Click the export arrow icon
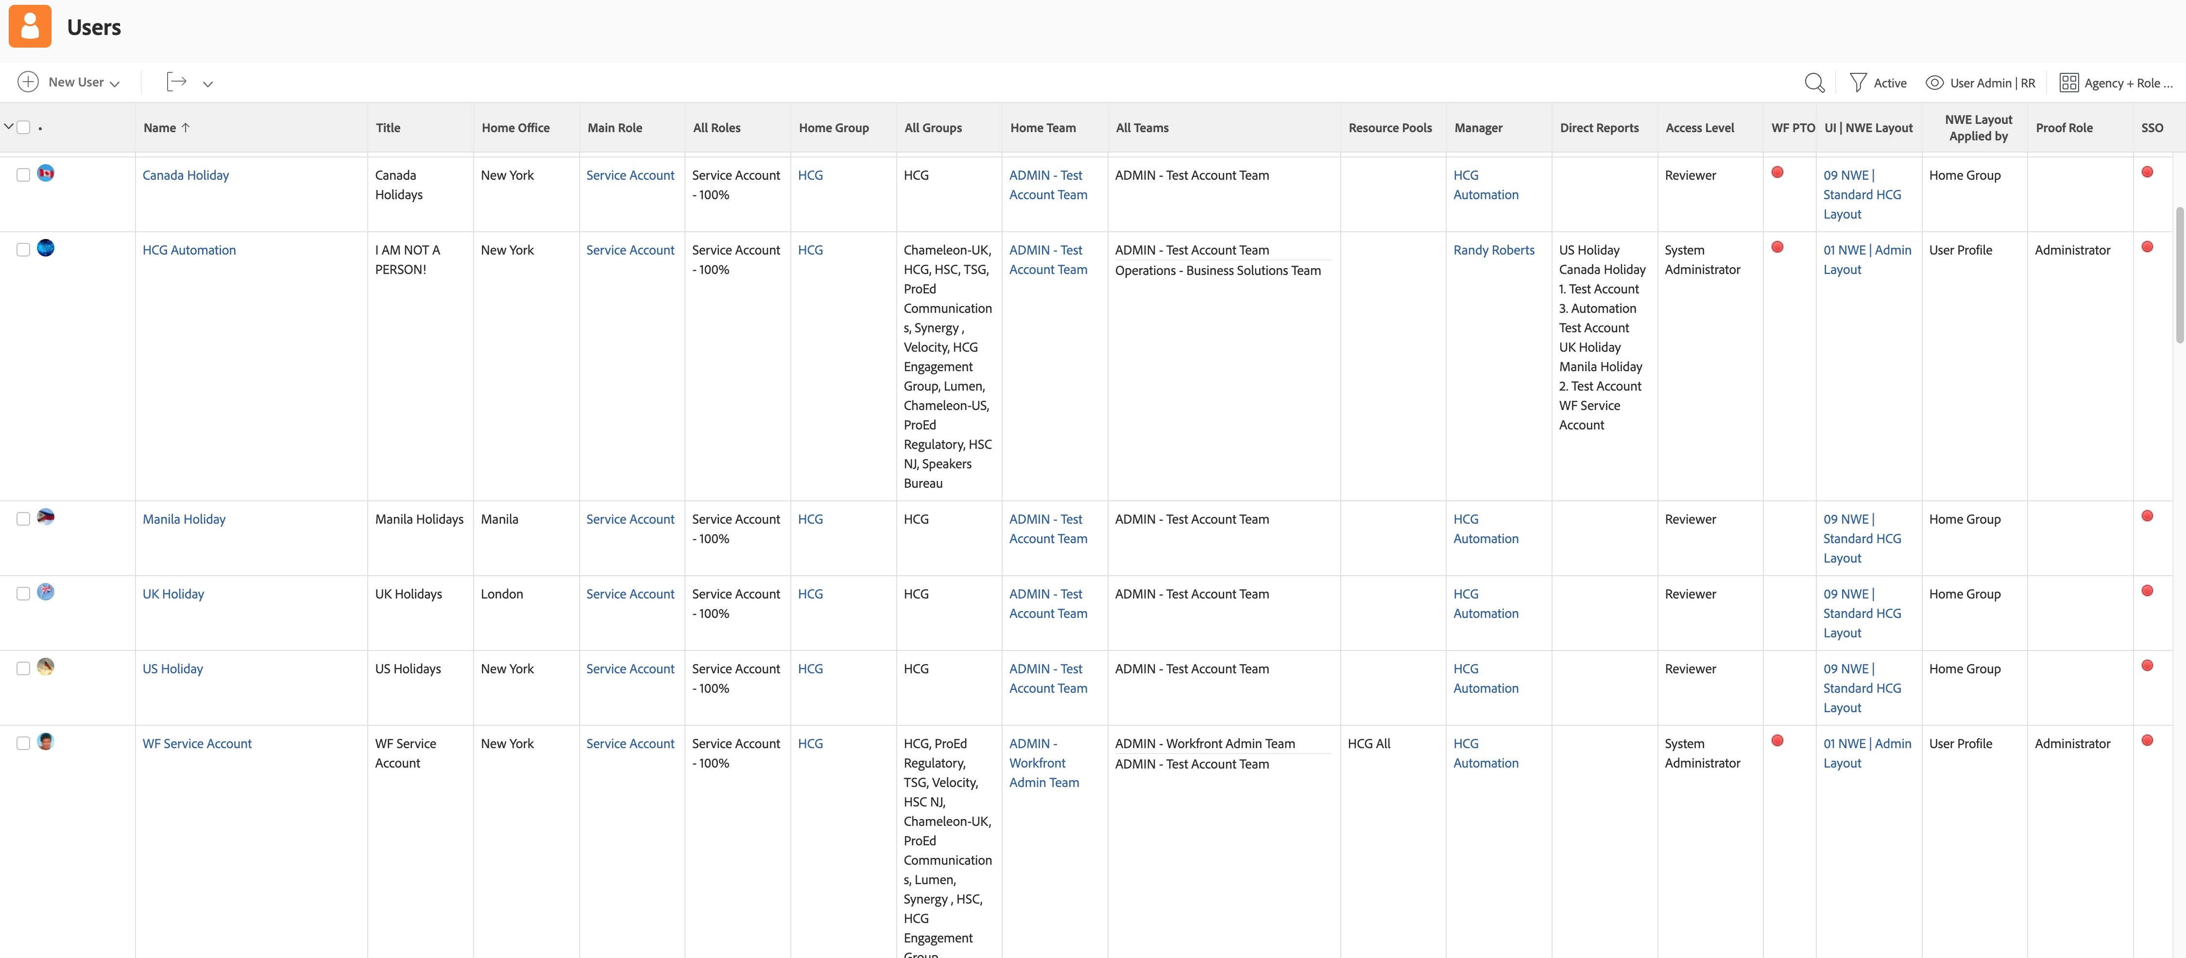 tap(176, 82)
